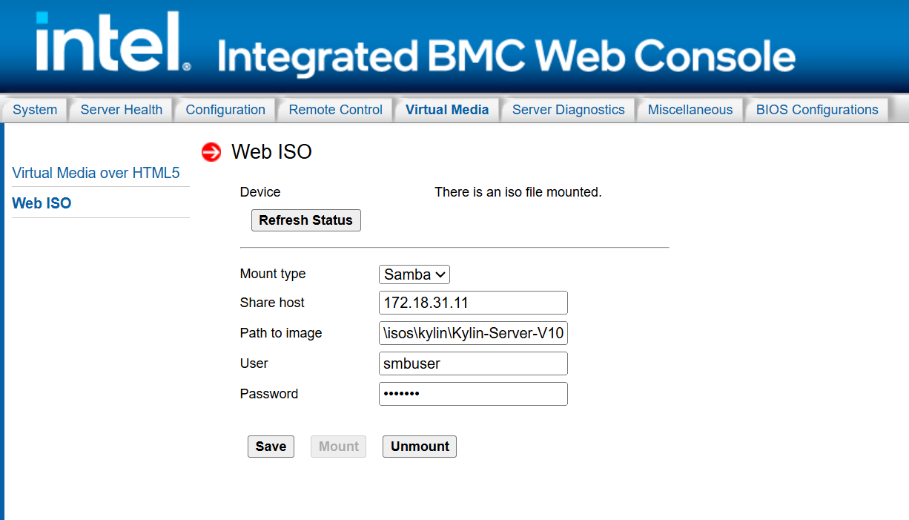This screenshot has width=909, height=520.
Task: Click the Save button
Action: pyautogui.click(x=271, y=447)
